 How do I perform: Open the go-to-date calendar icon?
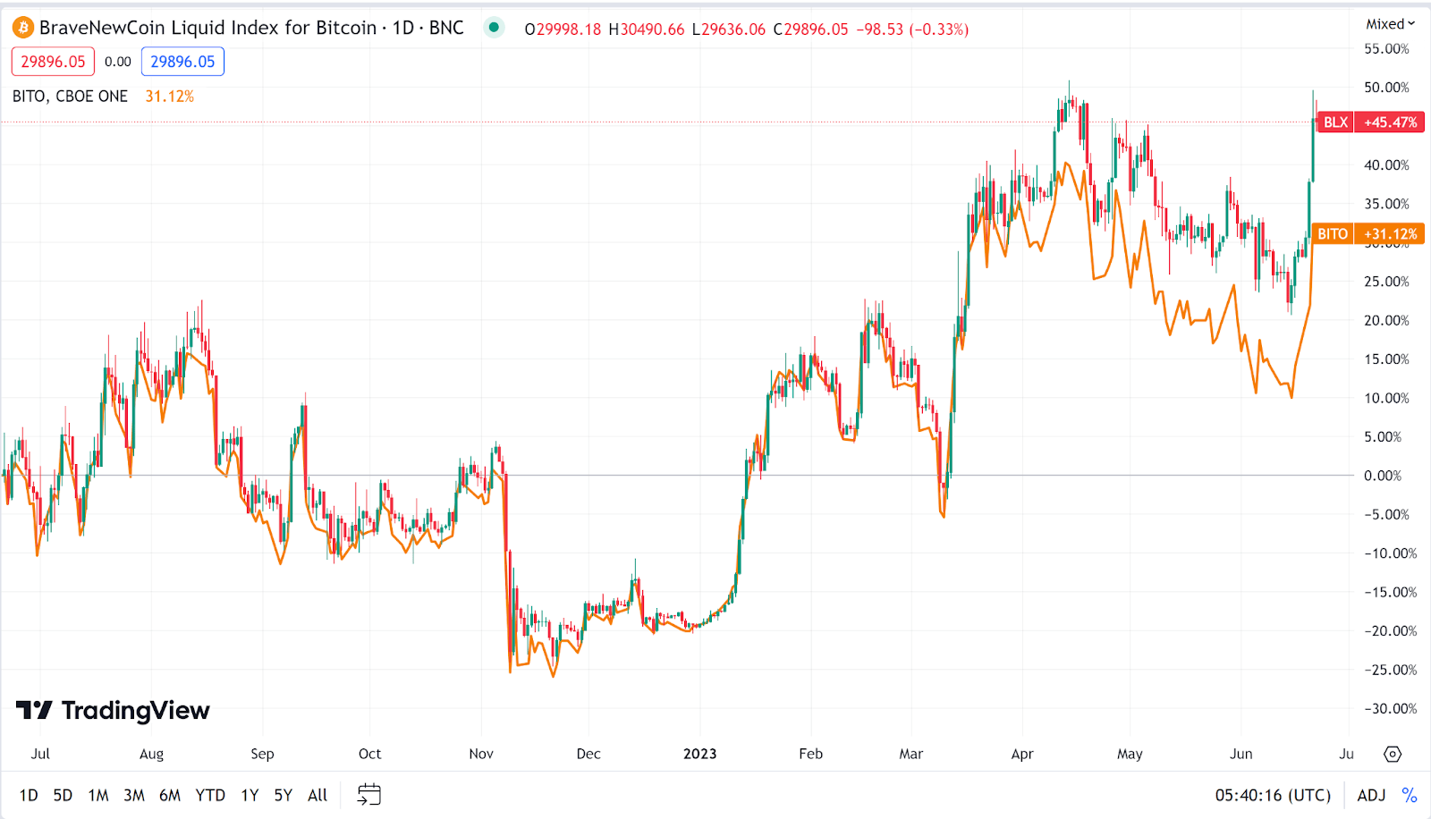pos(369,794)
